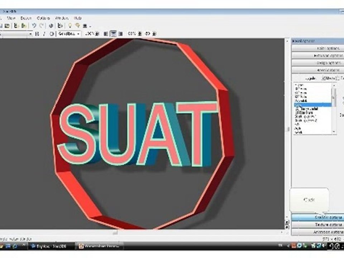Click the Redo arrow in the toolbar
The height and width of the screenshot is (258, 344).
[42, 26]
